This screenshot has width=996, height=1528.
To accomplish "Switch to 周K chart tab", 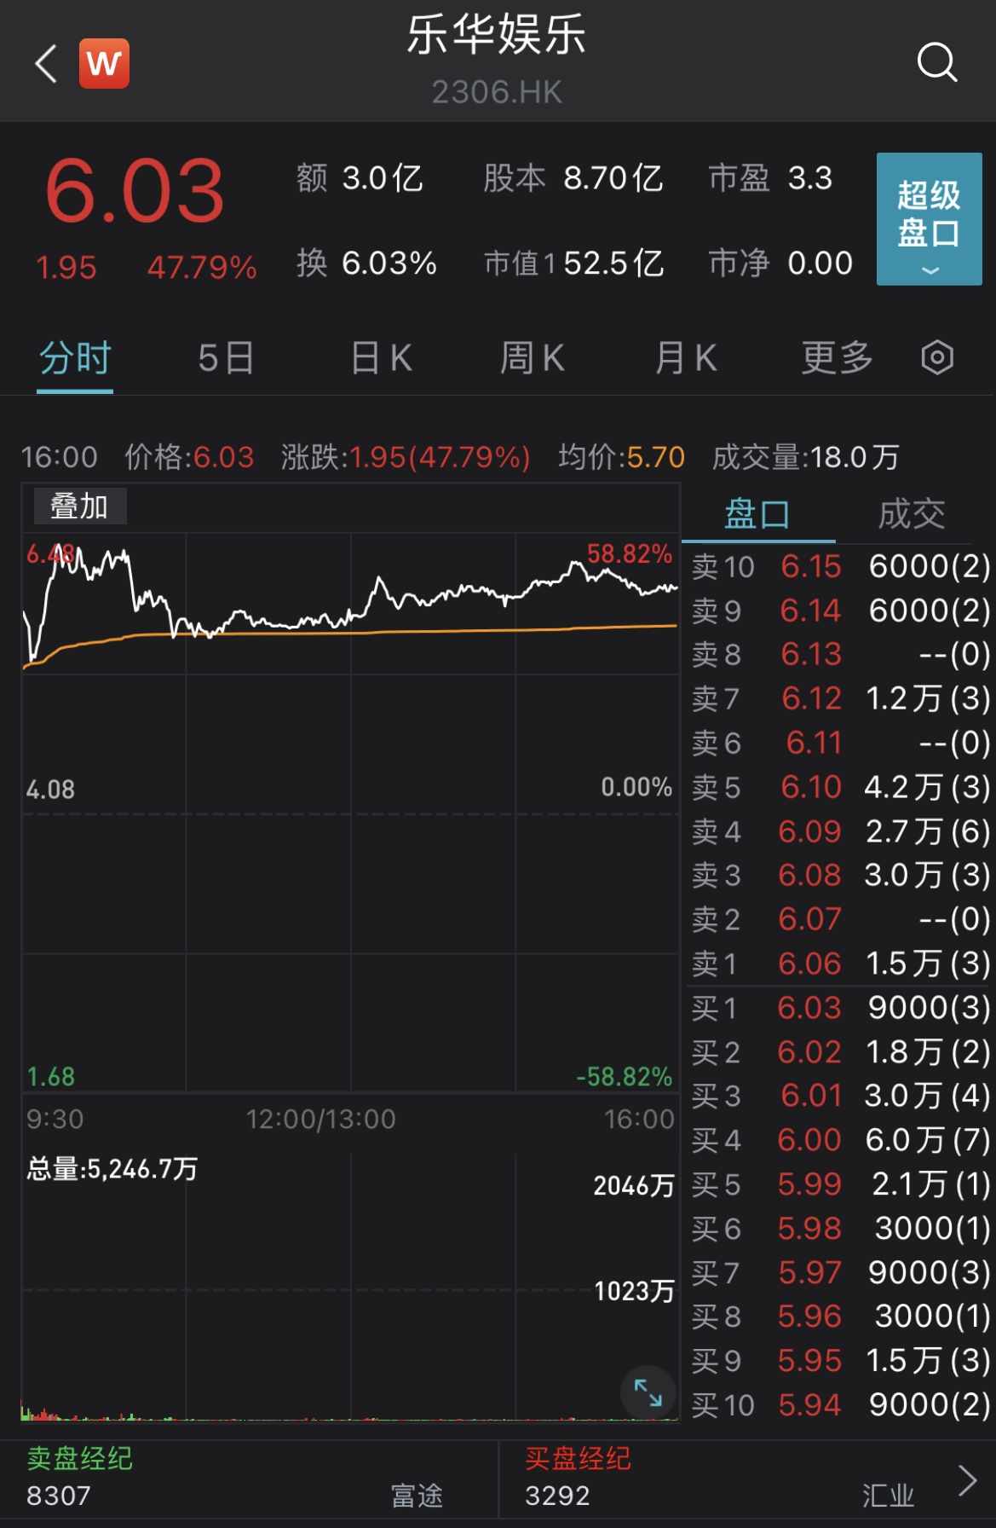I will [x=533, y=357].
